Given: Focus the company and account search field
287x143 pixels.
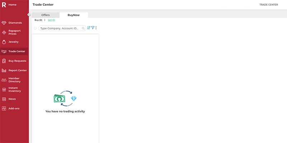Looking at the screenshot, I should [60, 28].
